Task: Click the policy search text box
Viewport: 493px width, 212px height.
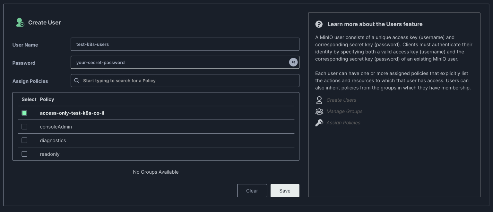Action: coord(189,81)
